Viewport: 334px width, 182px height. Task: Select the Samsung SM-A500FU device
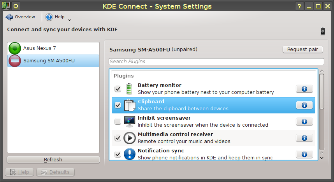pos(53,61)
